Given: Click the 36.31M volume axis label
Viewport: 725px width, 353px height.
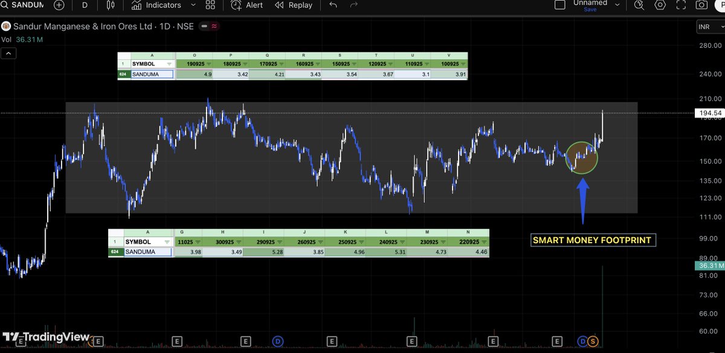Looking at the screenshot, I should 709,266.
